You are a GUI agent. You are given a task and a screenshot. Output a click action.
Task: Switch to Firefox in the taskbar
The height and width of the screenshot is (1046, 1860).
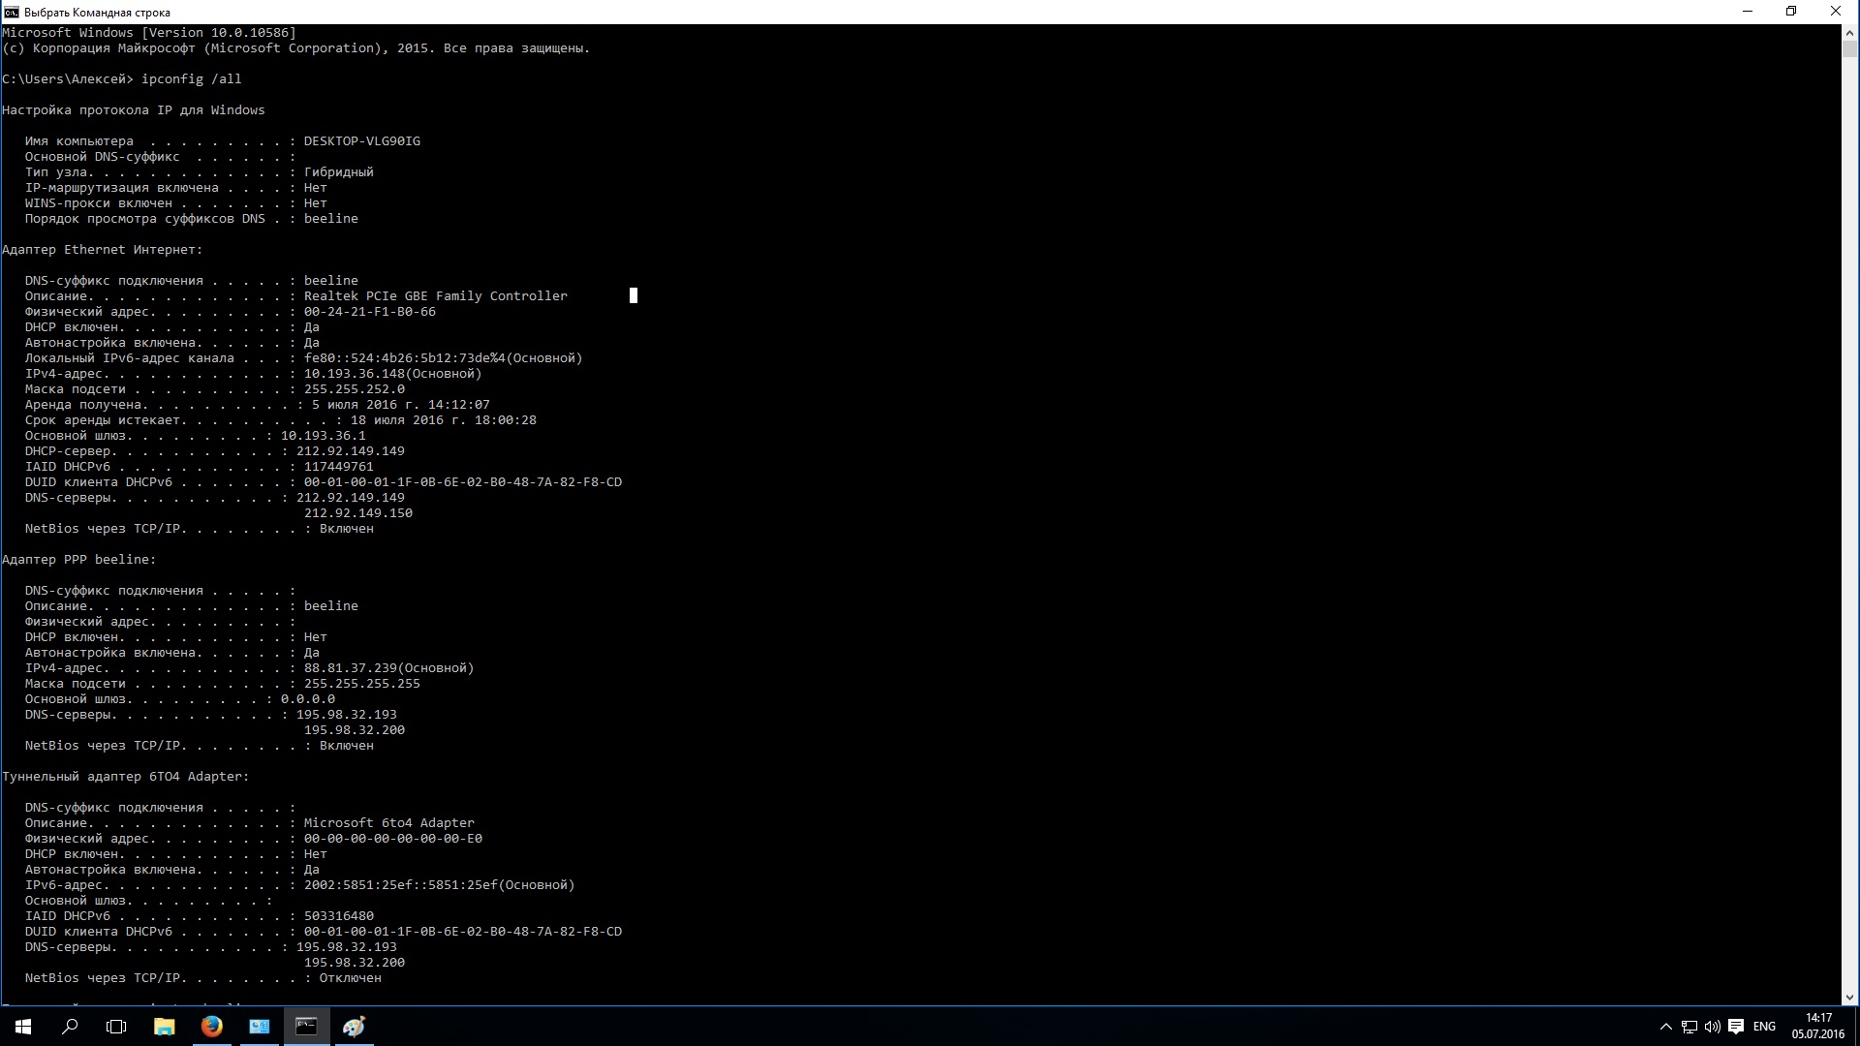point(211,1027)
